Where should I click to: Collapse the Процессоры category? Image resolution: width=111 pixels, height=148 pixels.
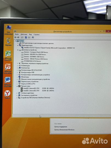pyautogui.click(x=17, y=86)
